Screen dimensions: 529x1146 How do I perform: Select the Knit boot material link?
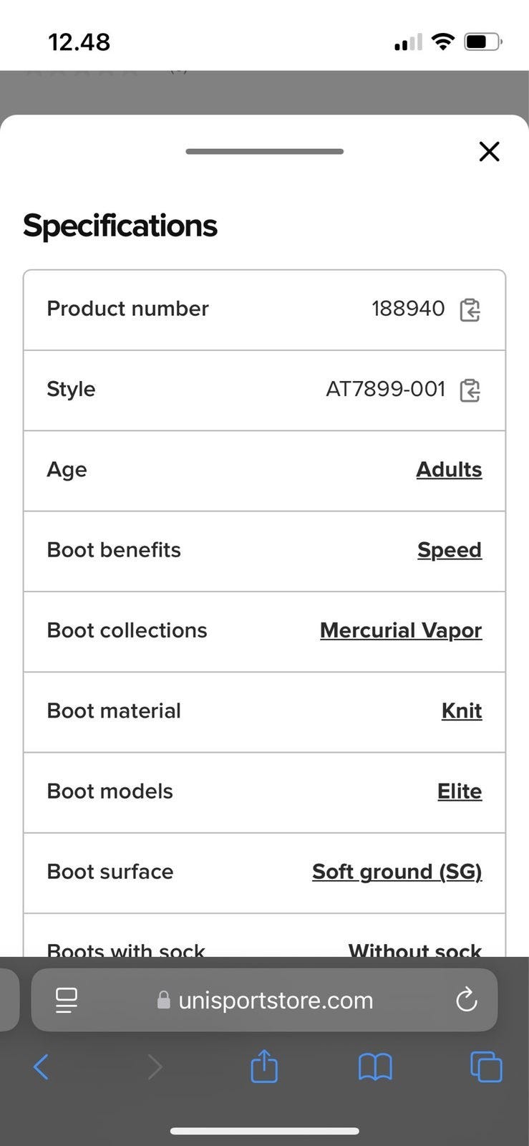point(462,711)
